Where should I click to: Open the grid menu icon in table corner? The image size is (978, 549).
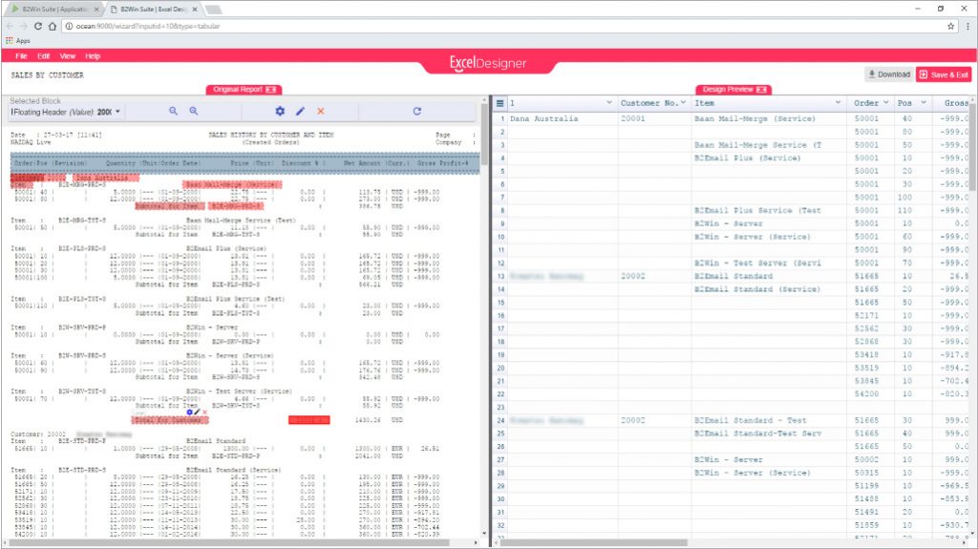(500, 102)
